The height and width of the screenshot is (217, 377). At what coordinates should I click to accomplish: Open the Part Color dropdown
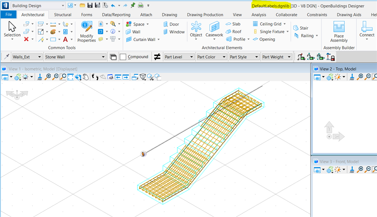coord(224,57)
